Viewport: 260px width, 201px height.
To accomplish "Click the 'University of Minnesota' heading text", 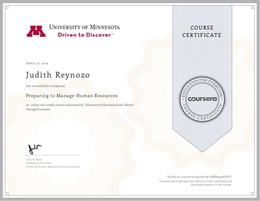I will [84, 27].
